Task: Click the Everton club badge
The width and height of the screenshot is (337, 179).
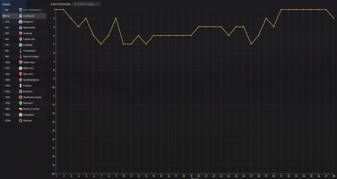Action: [20, 91]
